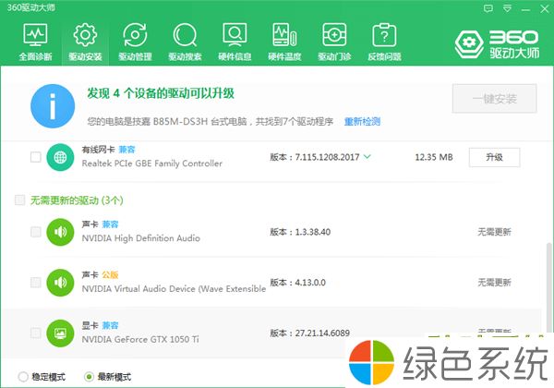
Task: Click the 兼容 tag next to 显卡
Action: pyautogui.click(x=110, y=325)
